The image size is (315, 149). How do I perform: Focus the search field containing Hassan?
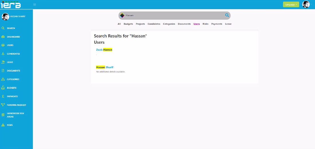point(174,15)
